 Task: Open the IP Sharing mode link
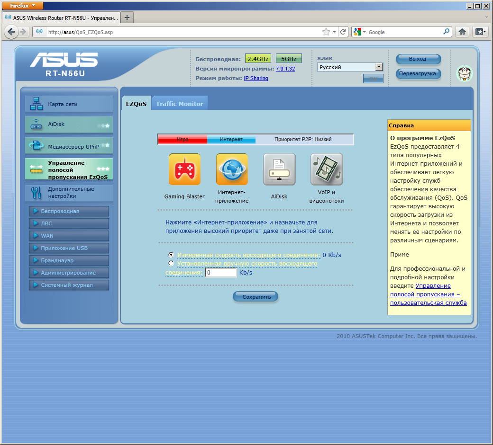[x=256, y=78]
